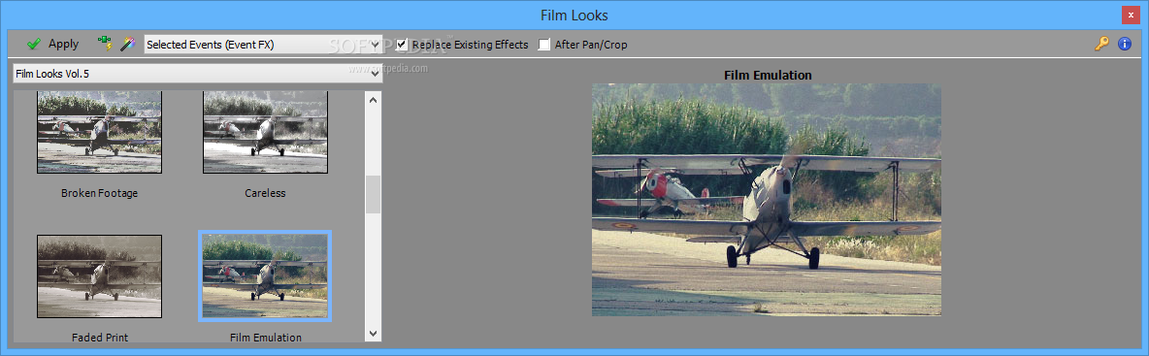Click the key registration icon
This screenshot has height=356, width=1149.
(x=1102, y=44)
